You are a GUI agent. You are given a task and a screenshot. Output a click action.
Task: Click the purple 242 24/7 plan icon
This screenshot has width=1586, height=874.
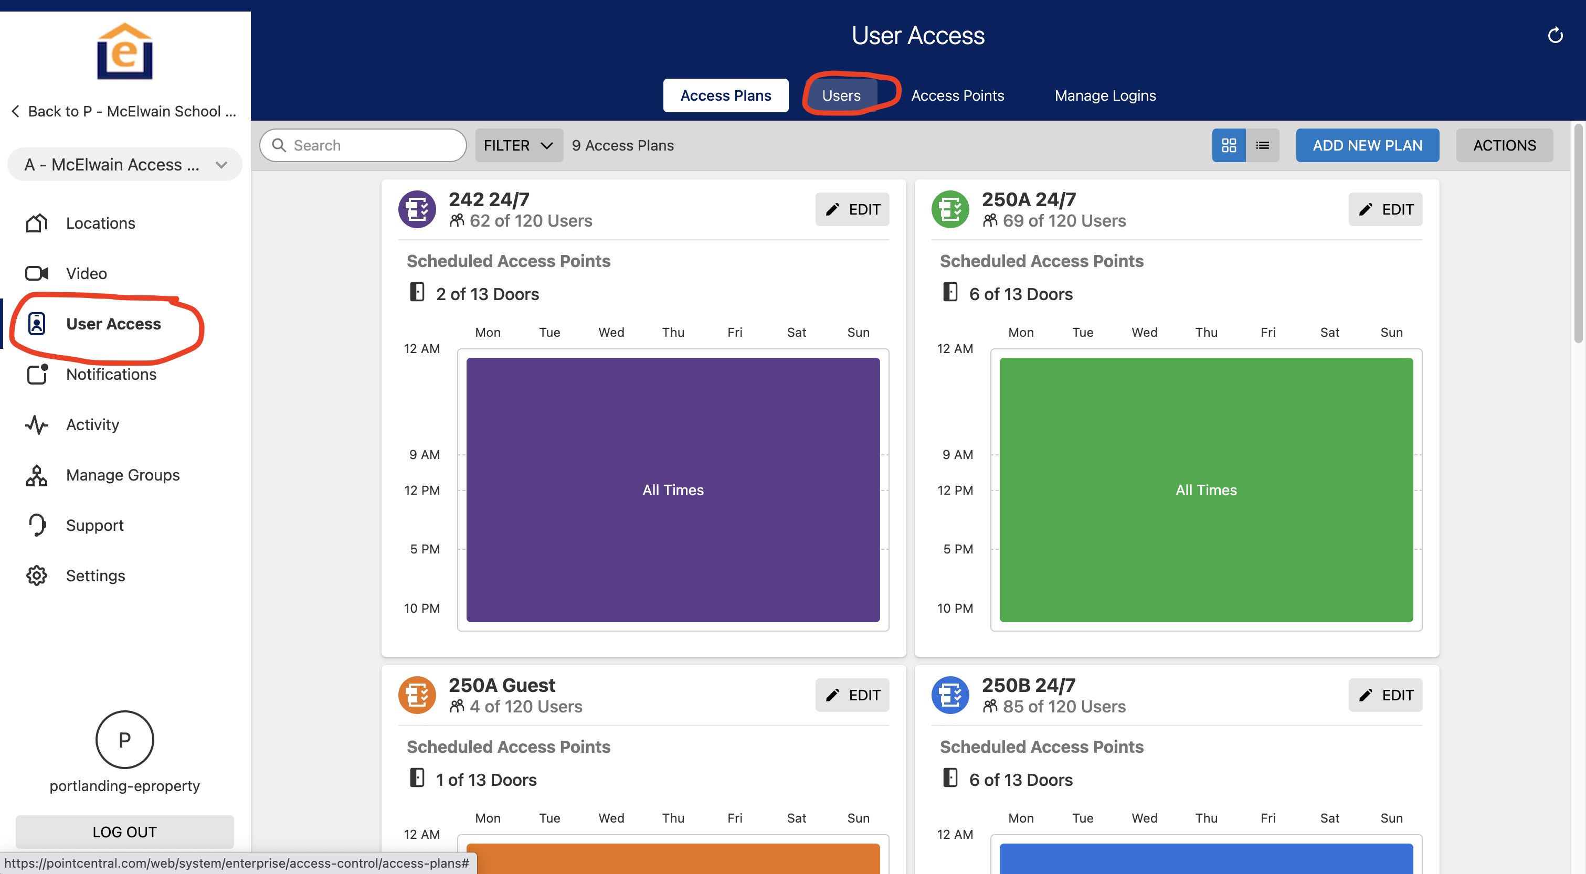coord(417,209)
